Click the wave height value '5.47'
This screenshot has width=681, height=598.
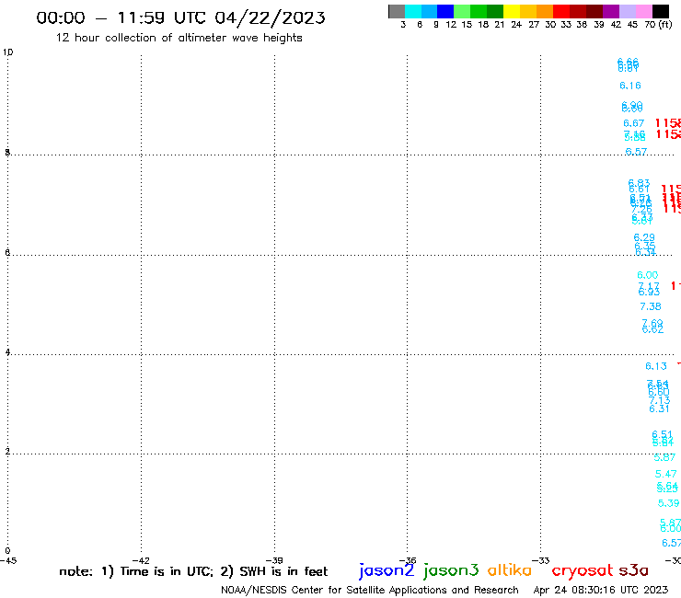[665, 474]
